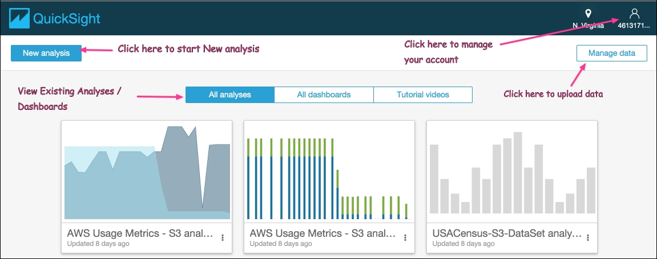
Task: Click the USACensus-S3-DataSet analysis title
Action: pos(507,233)
